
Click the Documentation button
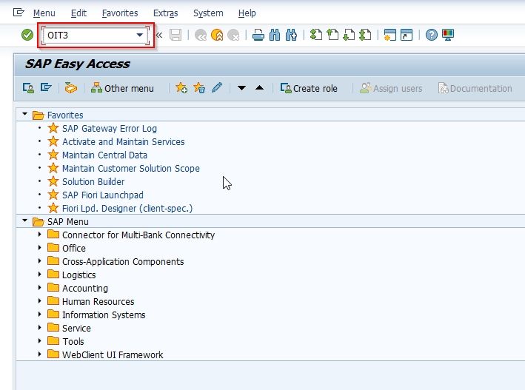coord(475,88)
